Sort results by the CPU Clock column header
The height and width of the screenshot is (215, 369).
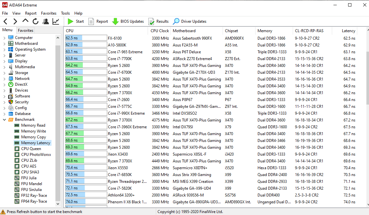(x=159, y=31)
